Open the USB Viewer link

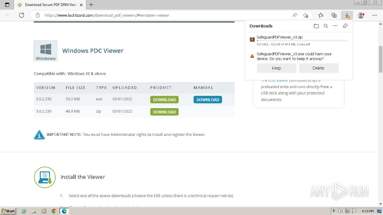pyautogui.click(x=278, y=80)
